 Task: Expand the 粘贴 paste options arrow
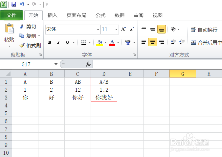tap(9, 46)
